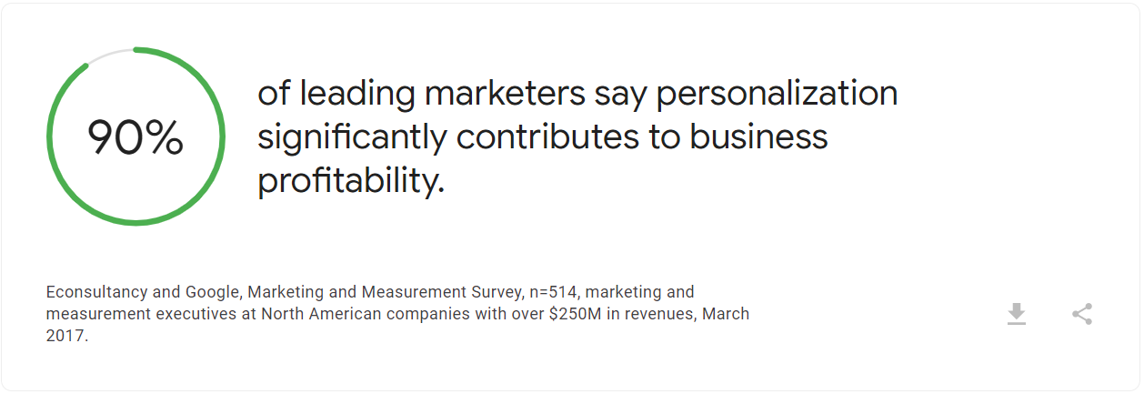This screenshot has width=1144, height=394.
Task: Click the download icon
Action: (x=1017, y=314)
